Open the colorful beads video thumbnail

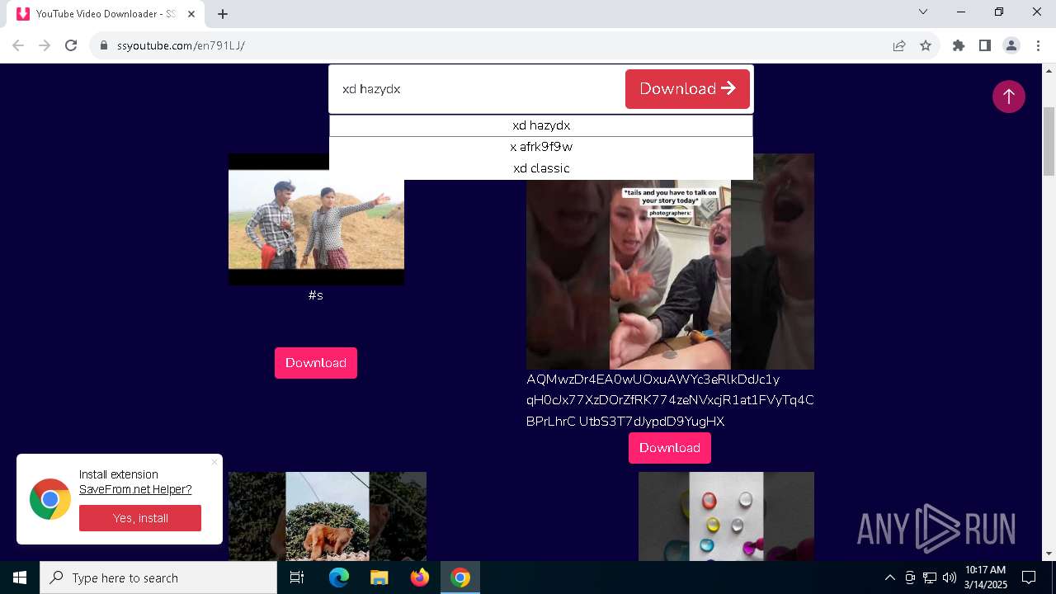[726, 516]
